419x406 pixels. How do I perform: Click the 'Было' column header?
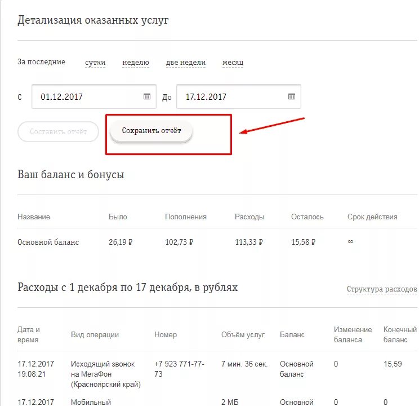(x=118, y=217)
